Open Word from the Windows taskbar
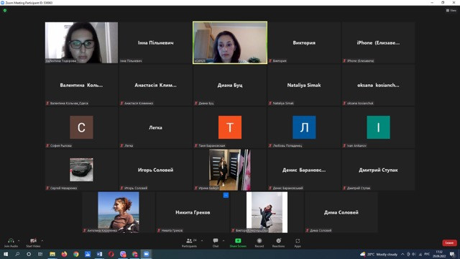 (99, 254)
